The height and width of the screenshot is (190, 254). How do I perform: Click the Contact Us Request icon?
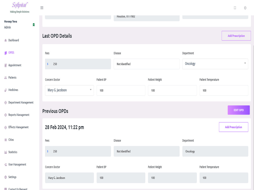click(x=6, y=189)
